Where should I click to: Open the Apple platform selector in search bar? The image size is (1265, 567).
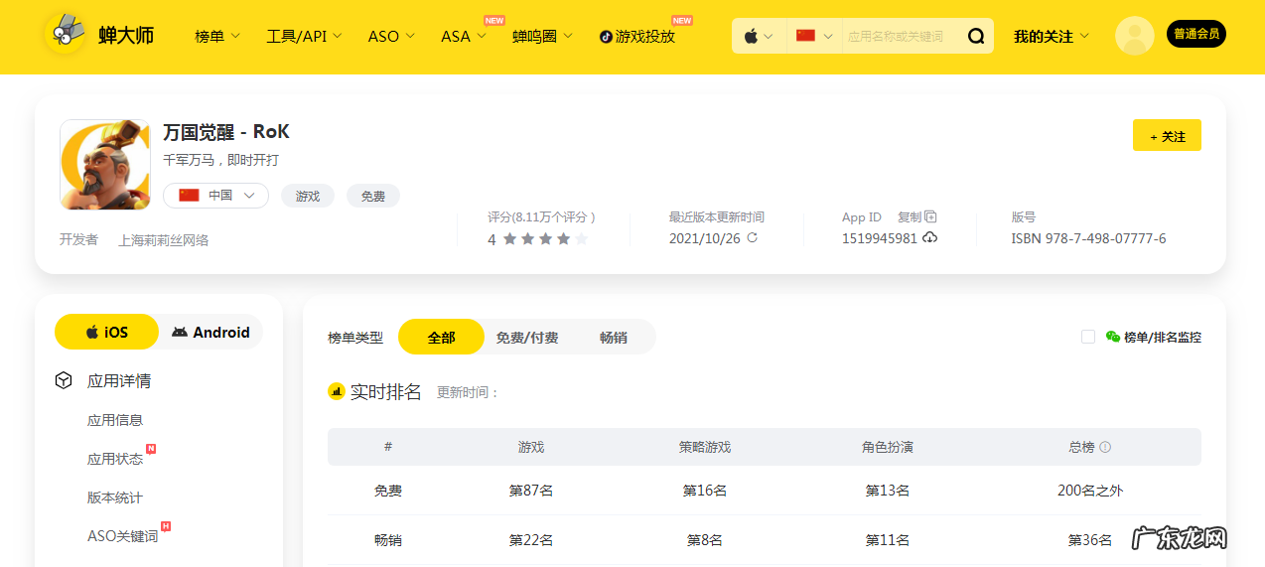759,36
